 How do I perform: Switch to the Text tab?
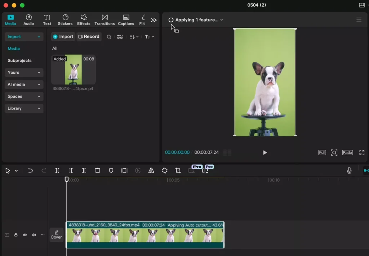tap(47, 20)
